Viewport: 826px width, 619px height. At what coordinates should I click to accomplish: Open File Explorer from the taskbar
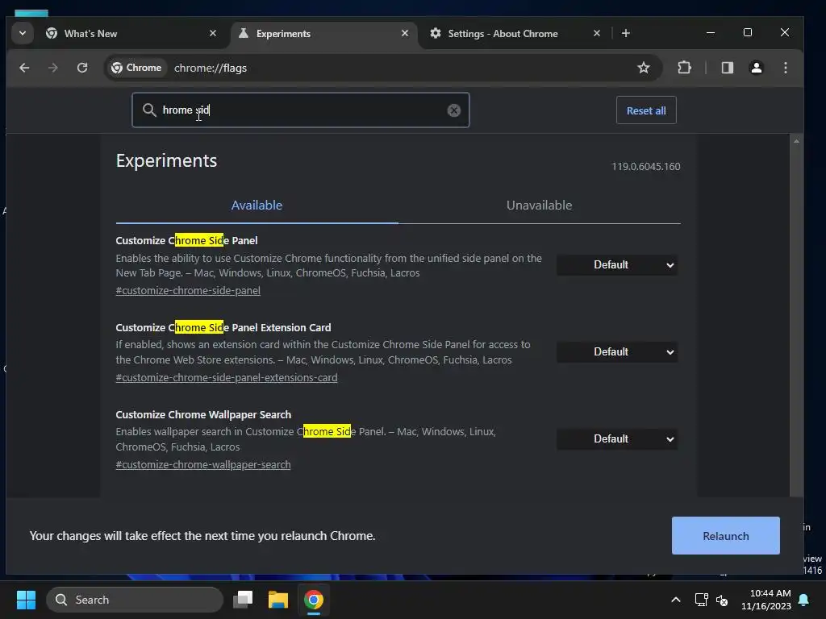(x=278, y=600)
